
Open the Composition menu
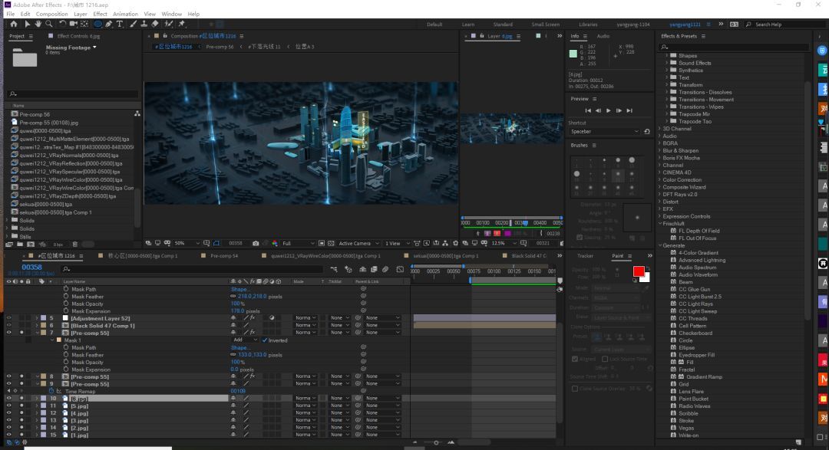coord(51,15)
